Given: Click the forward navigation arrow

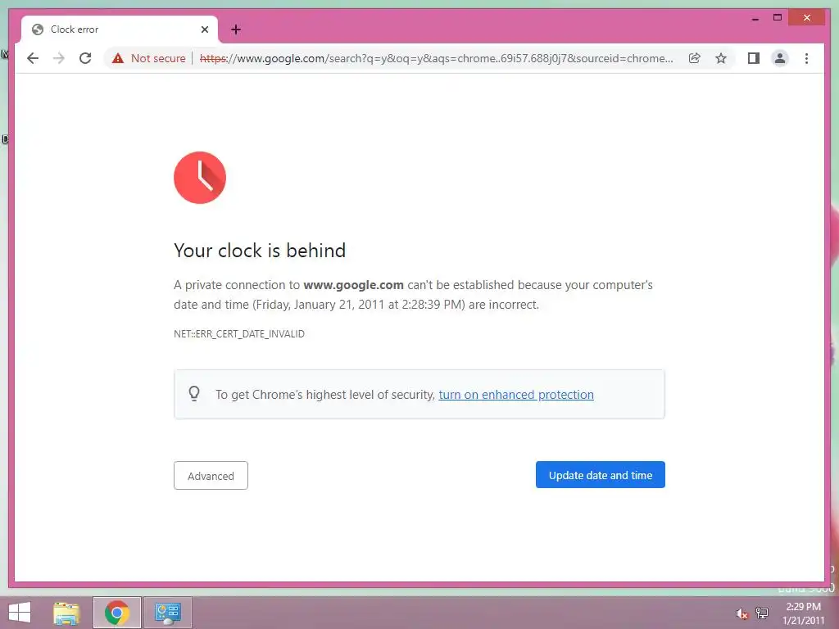Looking at the screenshot, I should 59,58.
